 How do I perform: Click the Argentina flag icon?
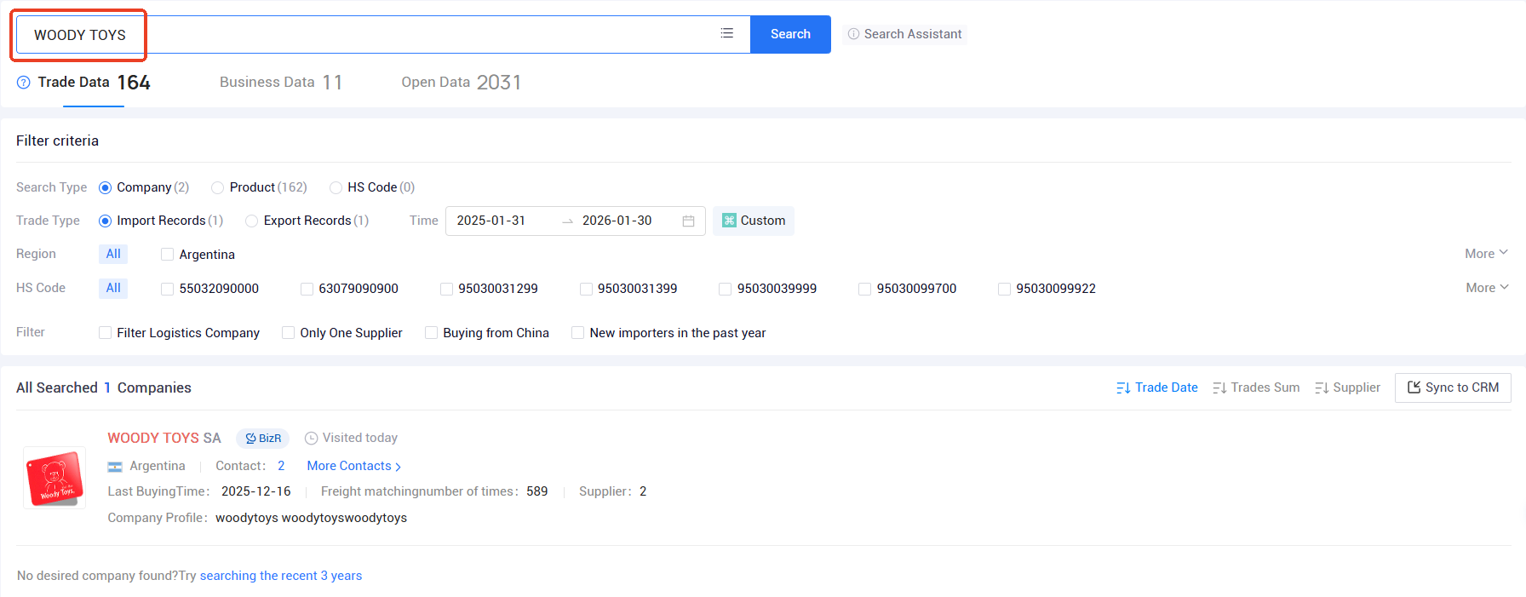(115, 467)
